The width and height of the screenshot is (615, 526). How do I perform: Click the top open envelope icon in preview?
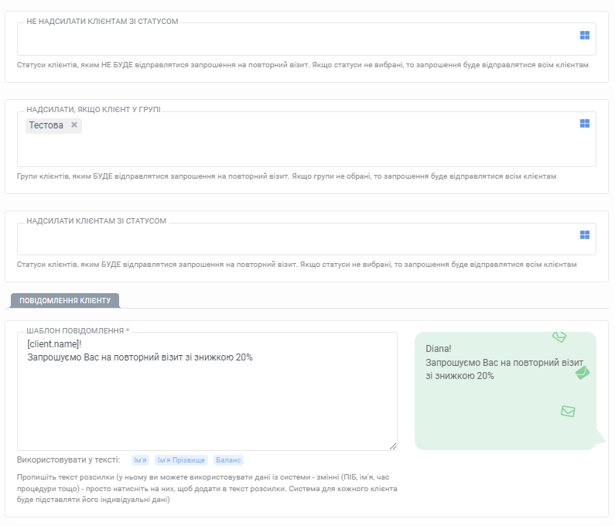(559, 336)
